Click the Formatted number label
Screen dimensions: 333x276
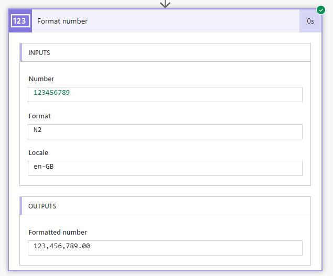click(x=58, y=232)
